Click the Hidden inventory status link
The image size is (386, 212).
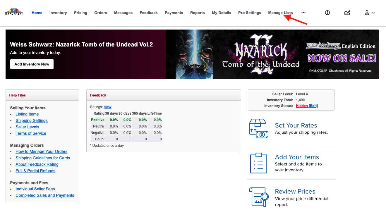click(x=302, y=106)
